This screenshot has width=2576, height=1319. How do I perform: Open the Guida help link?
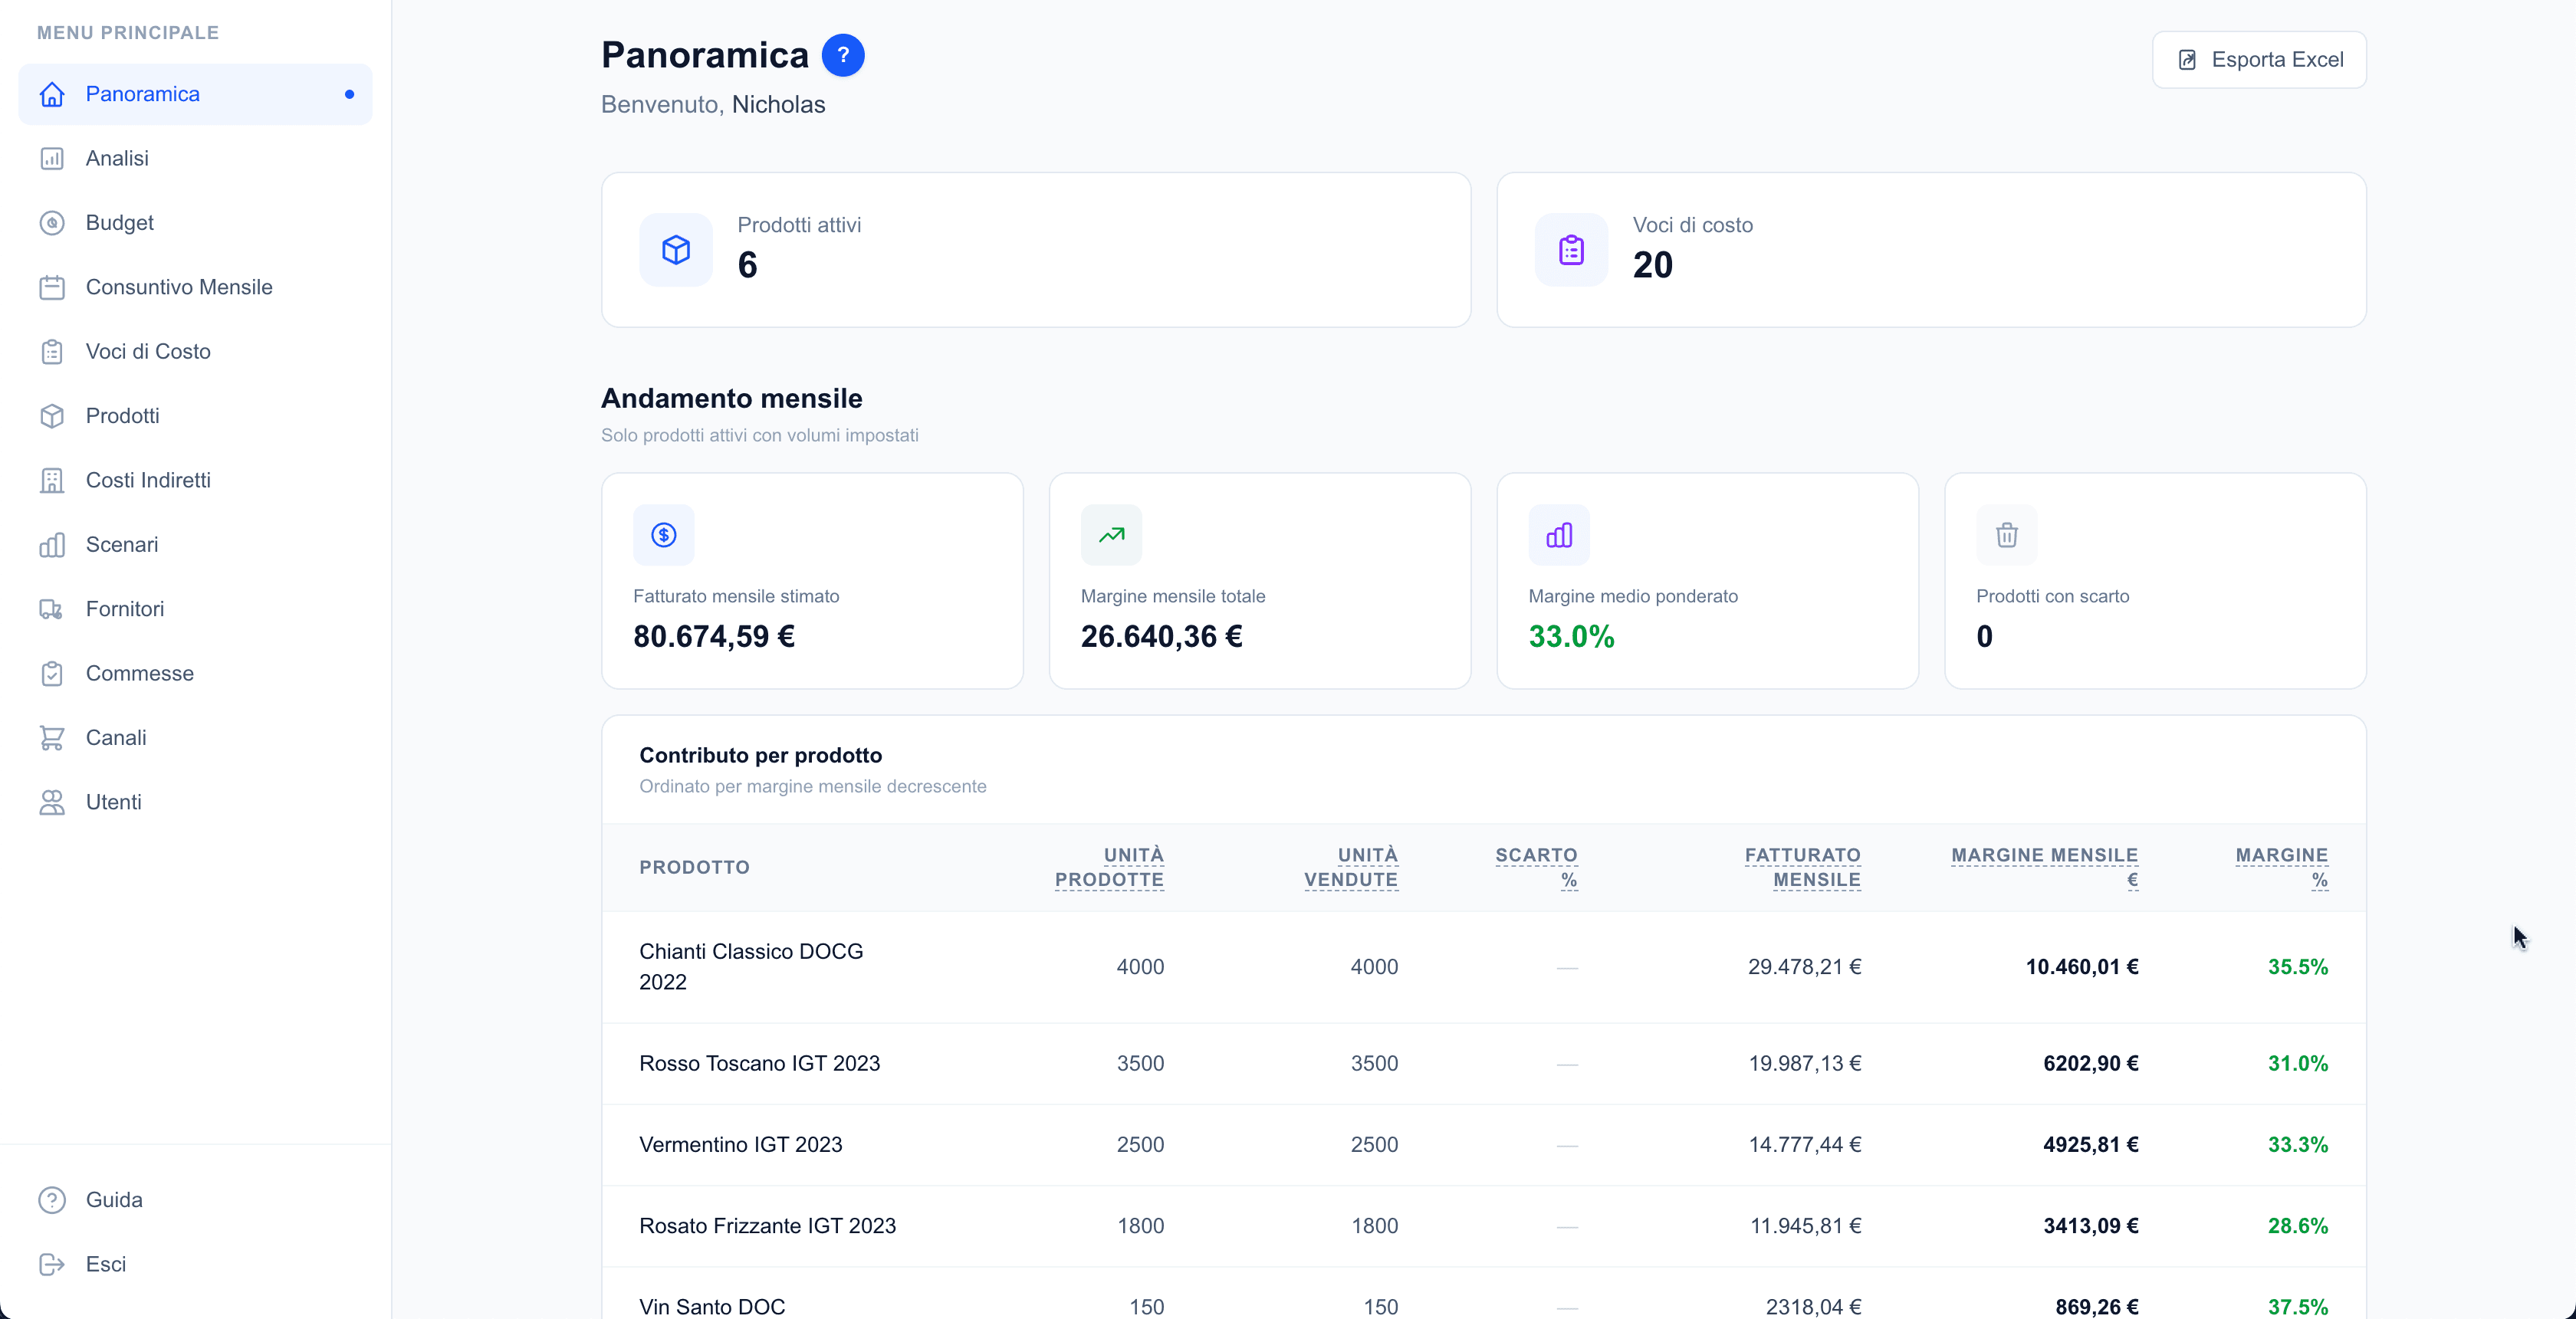pyautogui.click(x=195, y=1200)
